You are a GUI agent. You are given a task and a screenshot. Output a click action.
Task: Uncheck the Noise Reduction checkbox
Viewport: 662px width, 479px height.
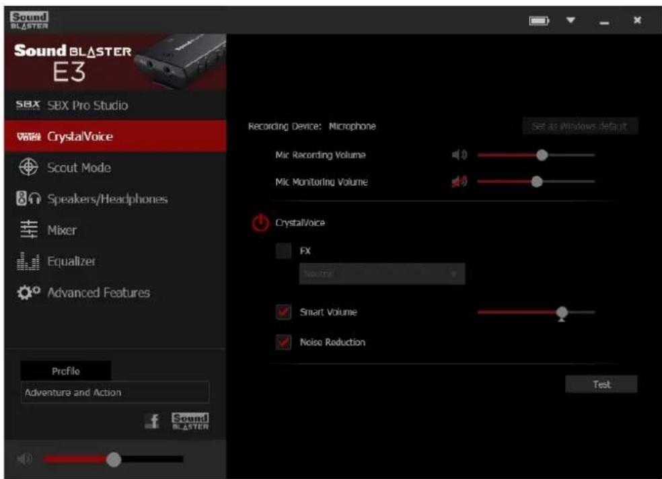pyautogui.click(x=283, y=342)
